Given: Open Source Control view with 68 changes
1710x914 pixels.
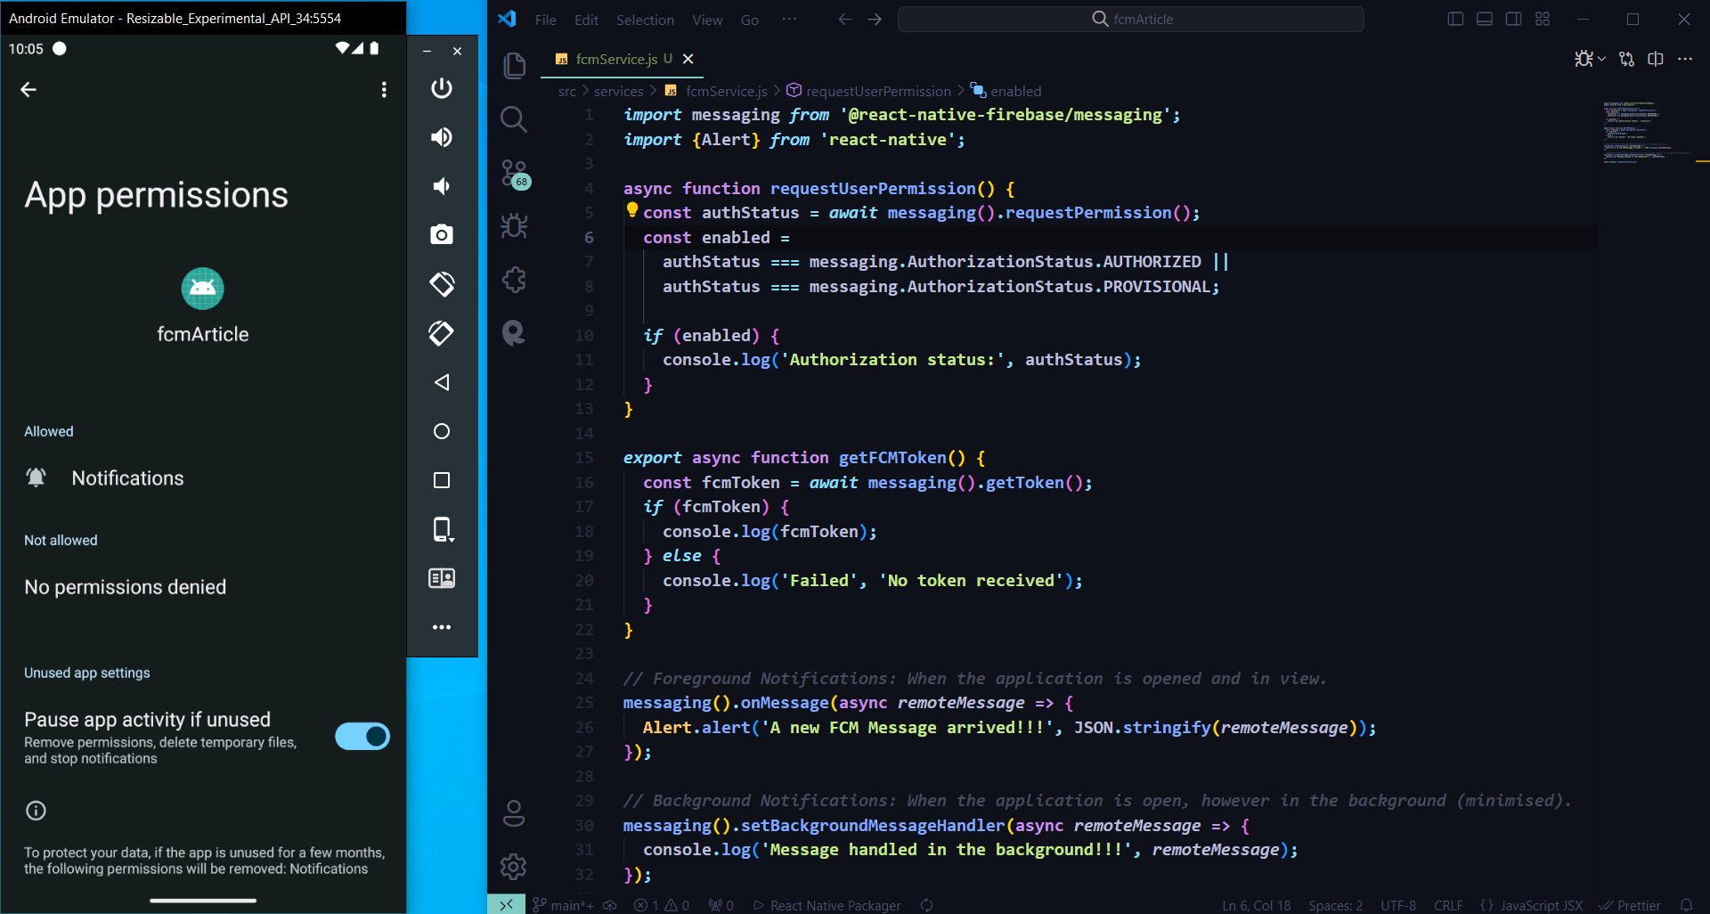Looking at the screenshot, I should click(x=514, y=174).
